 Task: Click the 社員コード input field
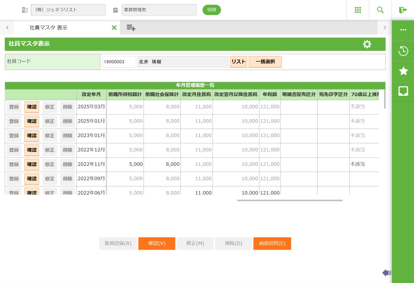pyautogui.click(x=119, y=62)
